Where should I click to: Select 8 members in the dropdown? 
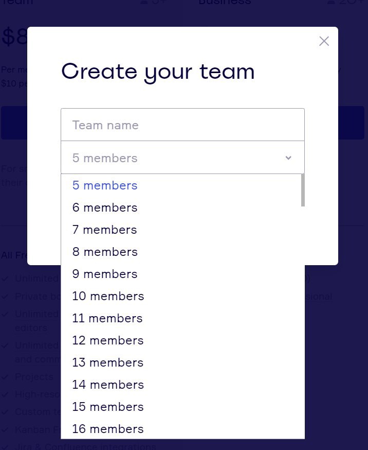pos(105,252)
